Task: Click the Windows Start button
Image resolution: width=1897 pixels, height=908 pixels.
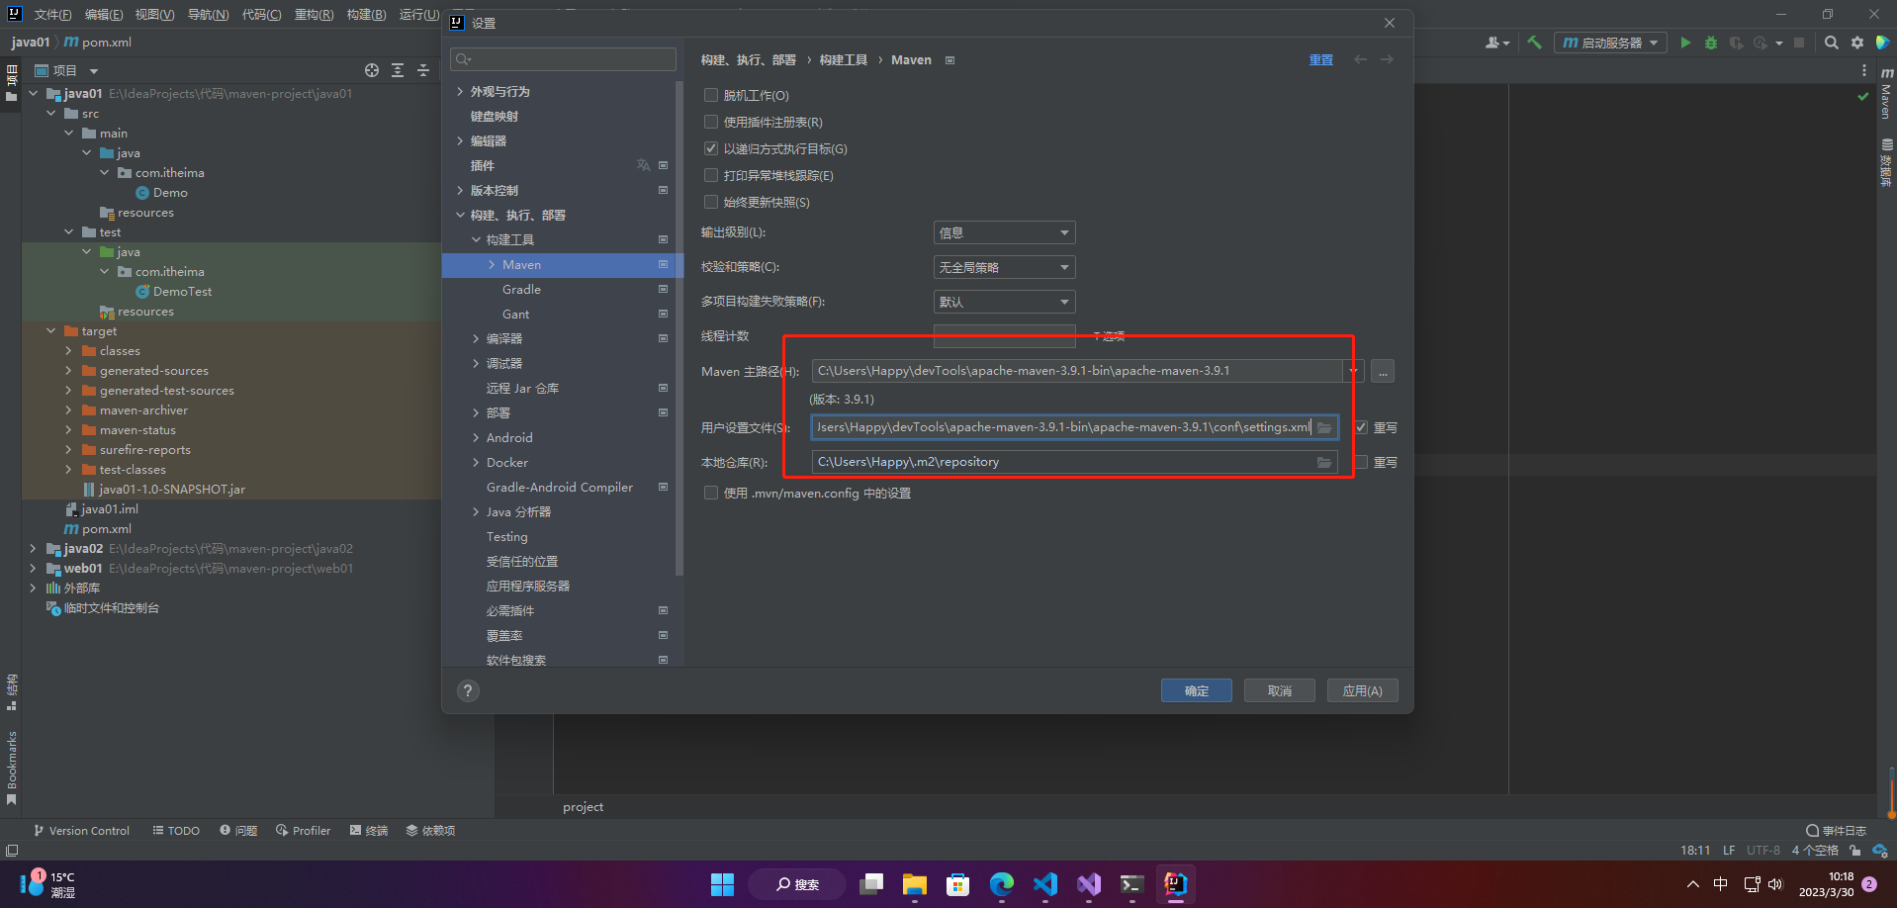Action: [x=723, y=883]
